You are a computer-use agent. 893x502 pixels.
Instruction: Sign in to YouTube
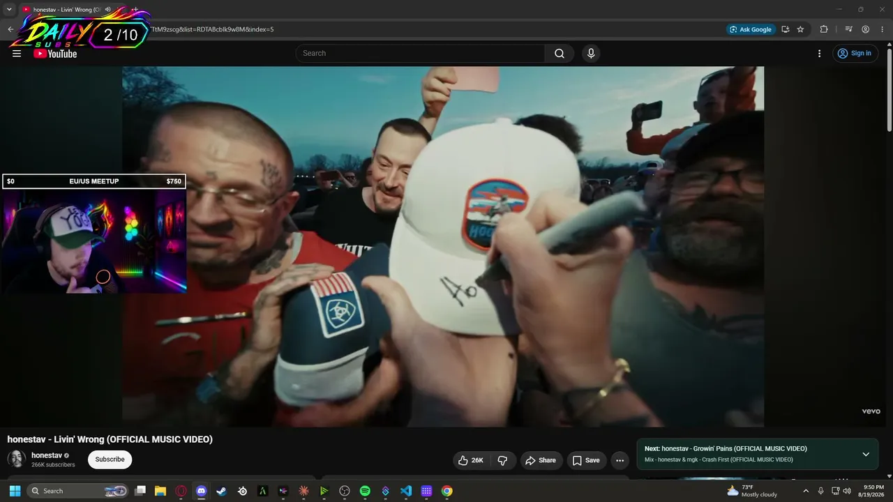(x=855, y=54)
